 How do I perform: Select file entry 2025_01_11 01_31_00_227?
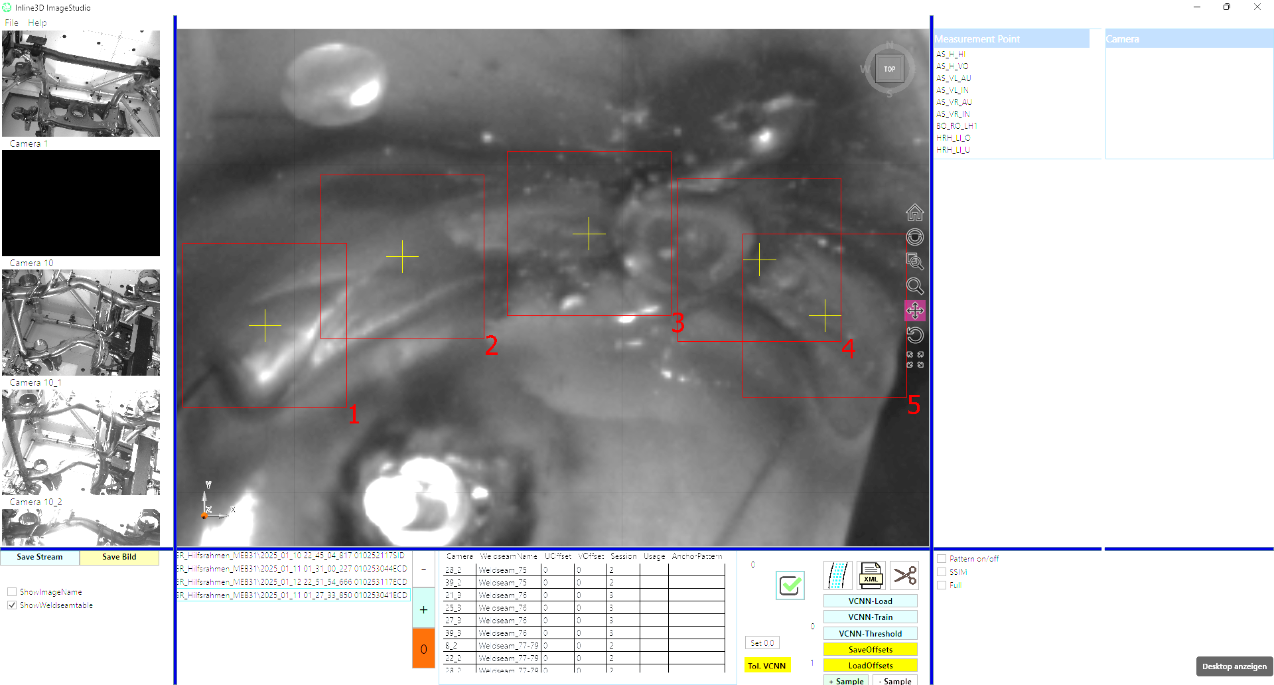(294, 569)
